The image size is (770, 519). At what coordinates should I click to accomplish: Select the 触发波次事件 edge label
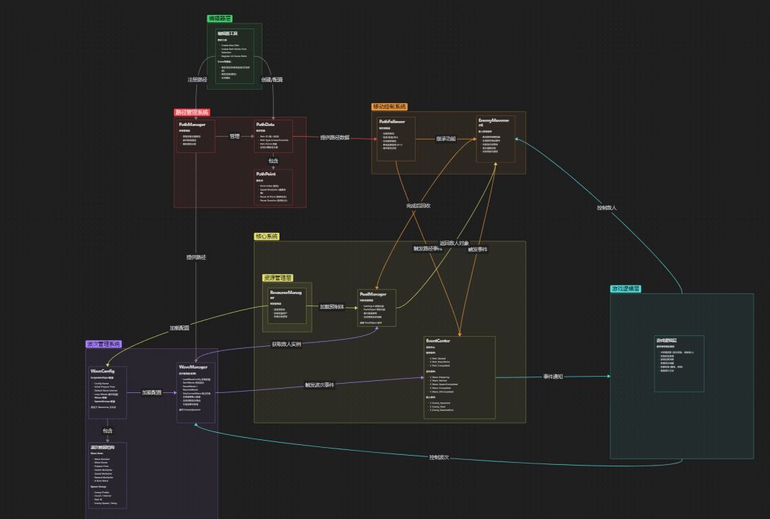pyautogui.click(x=319, y=385)
